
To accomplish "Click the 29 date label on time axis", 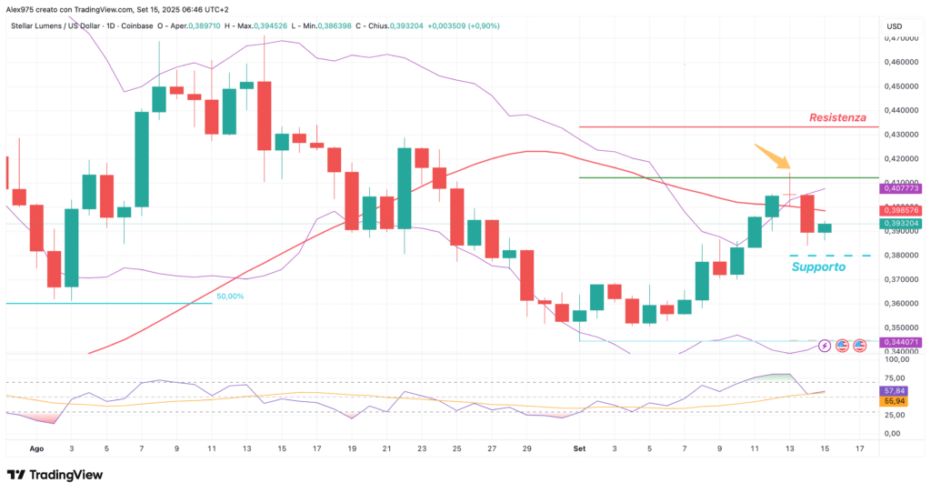I will pyautogui.click(x=526, y=448).
